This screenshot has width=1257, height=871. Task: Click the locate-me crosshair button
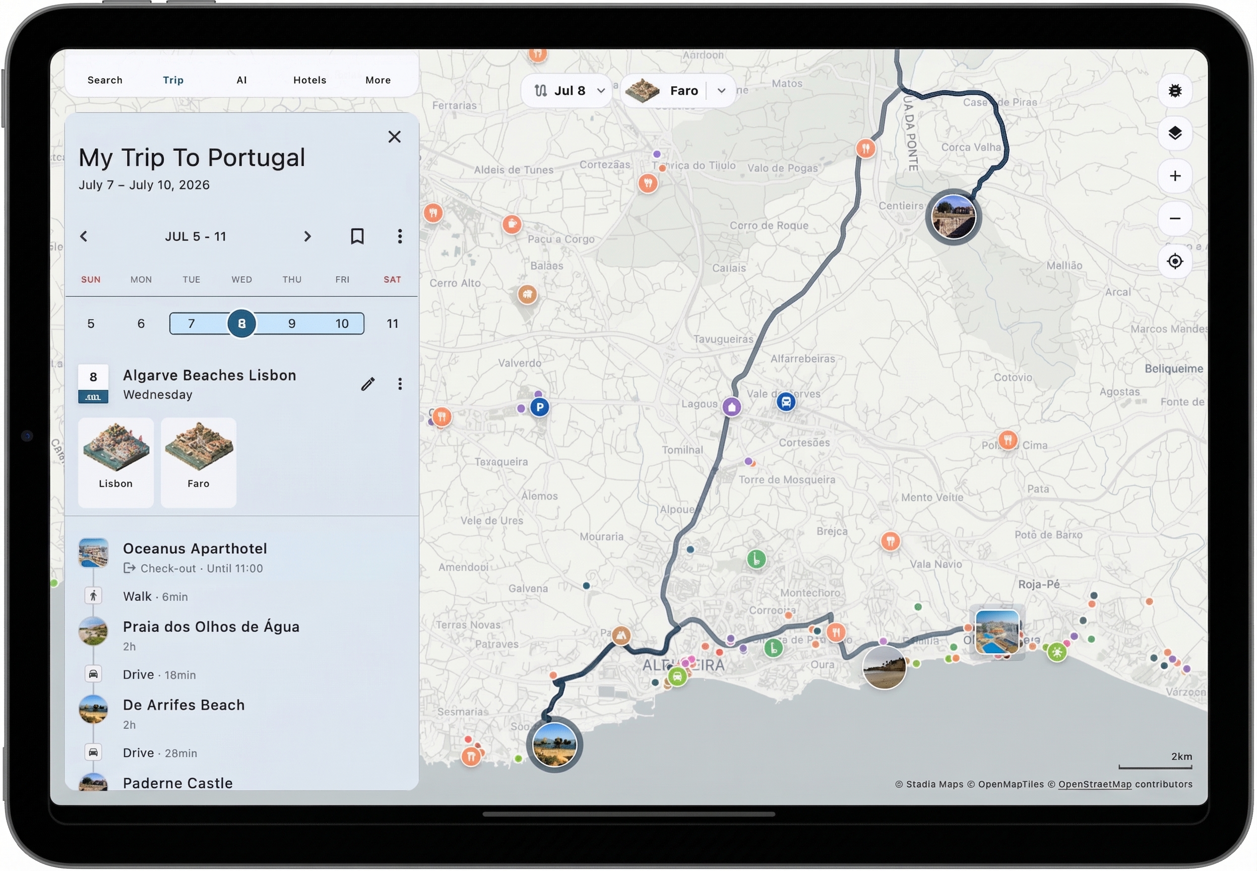[1175, 261]
